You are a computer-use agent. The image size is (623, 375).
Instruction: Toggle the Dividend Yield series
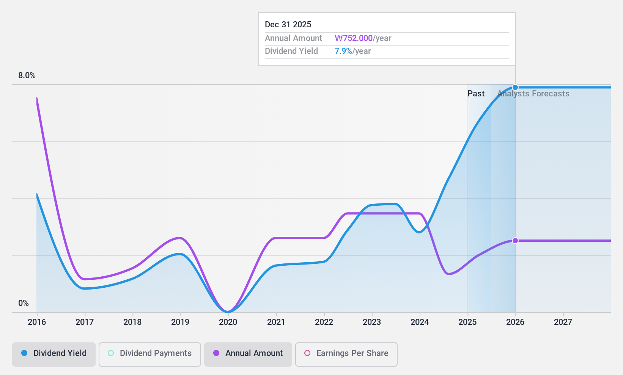coord(54,355)
